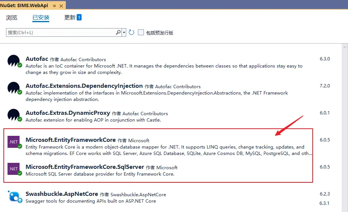348x212 pixels.
Task: Click the Autofac AOP extension description
Action: pos(93,120)
